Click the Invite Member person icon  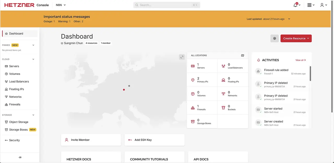67,140
